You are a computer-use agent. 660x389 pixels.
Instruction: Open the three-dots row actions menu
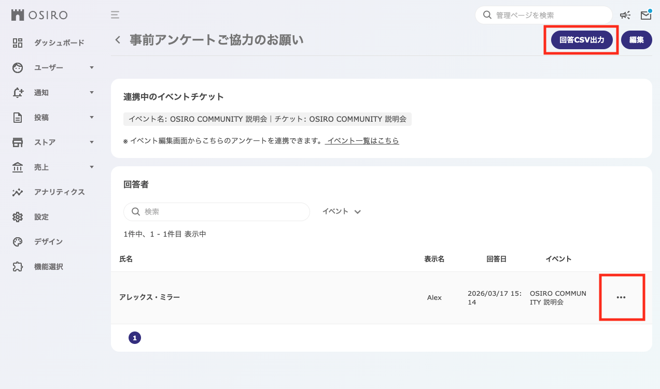coord(621,297)
